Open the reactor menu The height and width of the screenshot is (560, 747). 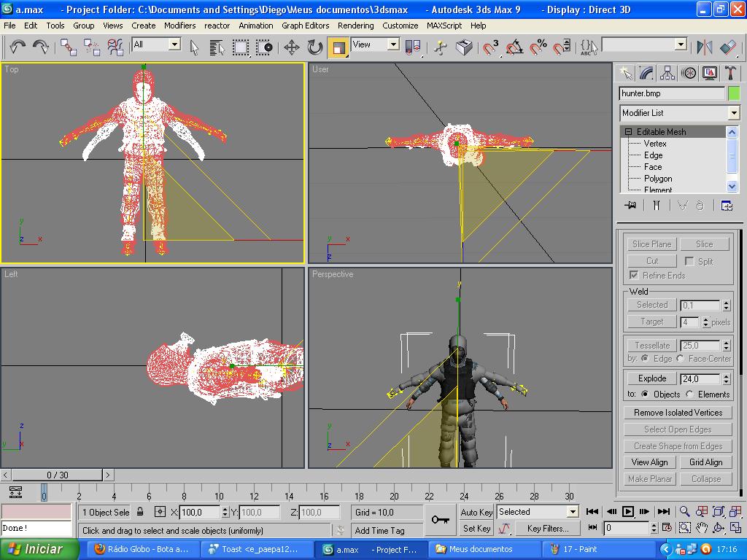pos(217,26)
